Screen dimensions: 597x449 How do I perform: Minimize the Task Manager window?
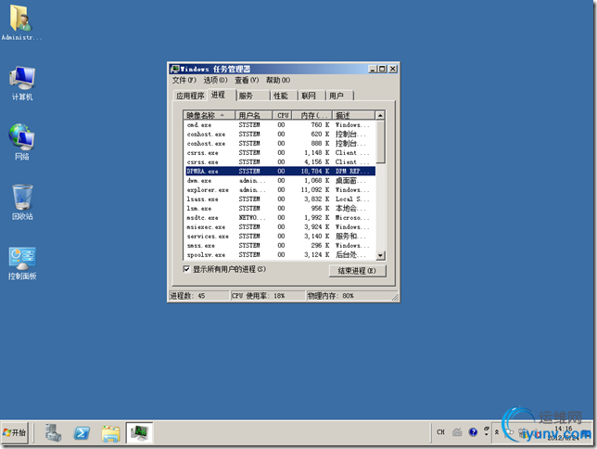pyautogui.click(x=373, y=69)
